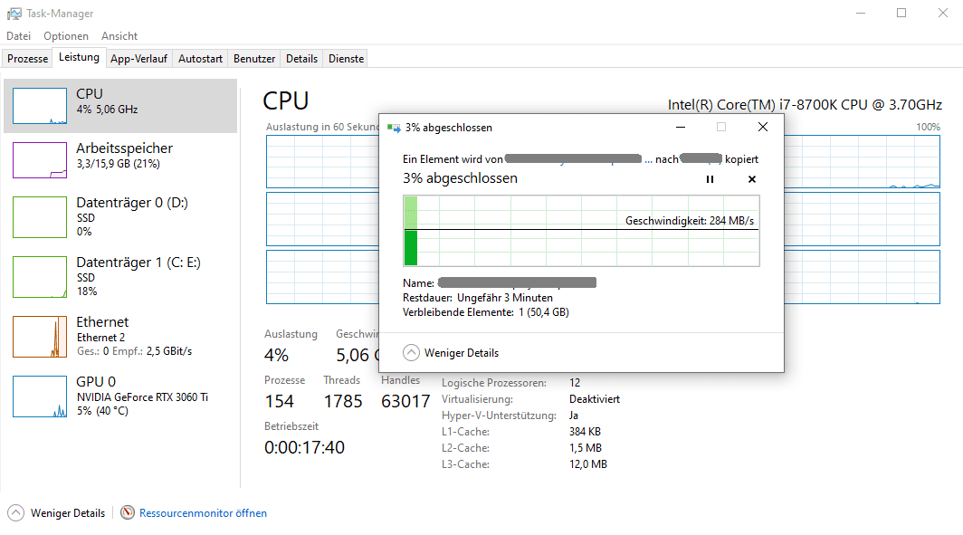Click the Ressourcenmonitor icon

[x=128, y=513]
